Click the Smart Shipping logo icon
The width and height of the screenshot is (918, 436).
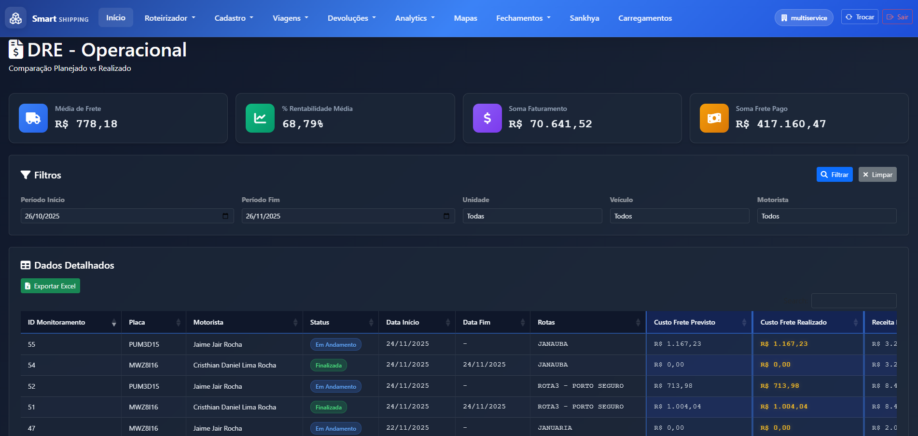tap(16, 18)
